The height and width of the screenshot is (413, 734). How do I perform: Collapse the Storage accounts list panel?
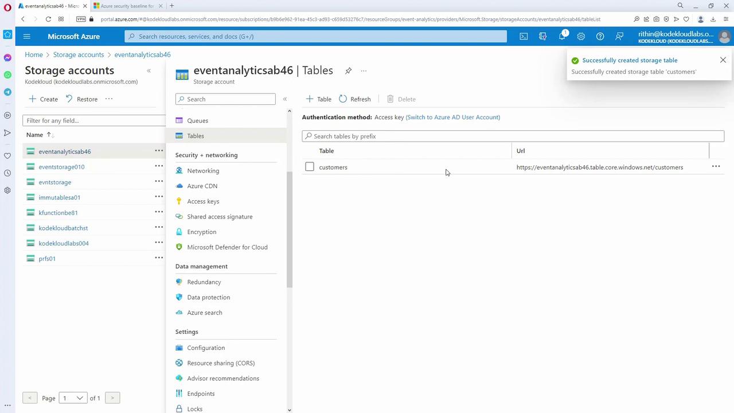149,71
